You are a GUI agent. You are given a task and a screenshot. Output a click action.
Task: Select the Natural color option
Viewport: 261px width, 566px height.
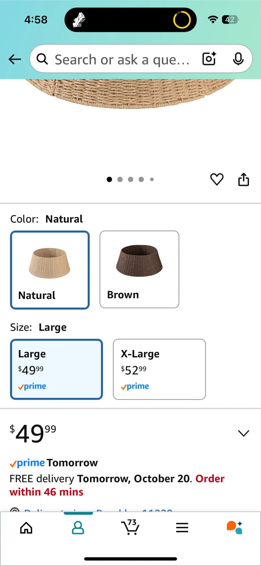pos(50,270)
